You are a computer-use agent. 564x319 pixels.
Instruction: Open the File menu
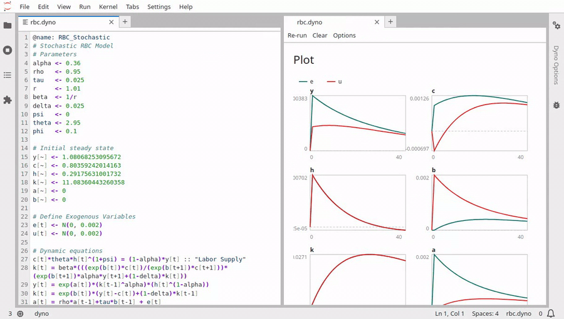tap(24, 7)
